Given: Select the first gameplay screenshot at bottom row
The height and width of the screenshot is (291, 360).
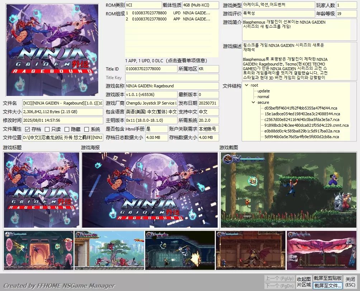Looking at the screenshot, I should point(38,251).
